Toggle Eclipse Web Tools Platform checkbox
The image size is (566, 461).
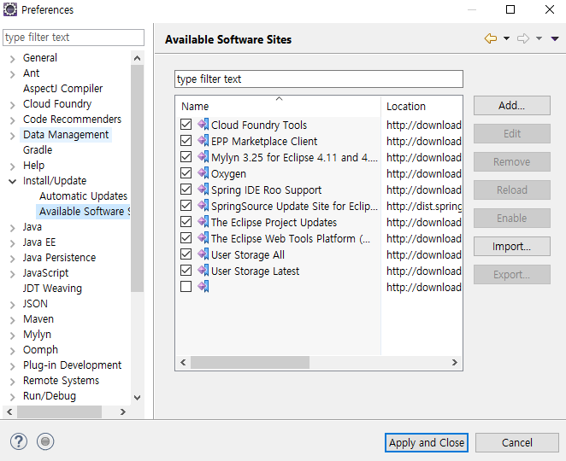click(186, 238)
